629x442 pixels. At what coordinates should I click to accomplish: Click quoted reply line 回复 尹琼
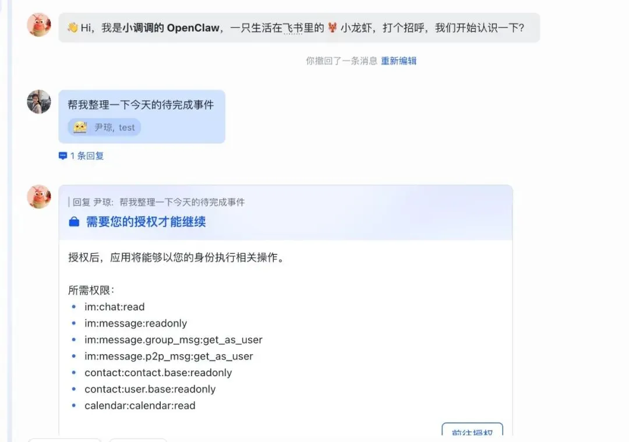157,202
